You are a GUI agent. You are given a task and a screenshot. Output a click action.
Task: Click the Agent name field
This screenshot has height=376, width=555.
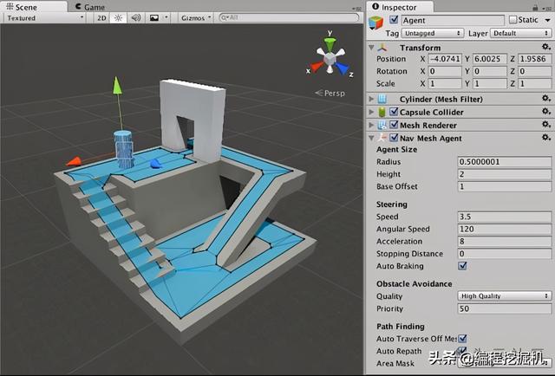pyautogui.click(x=453, y=20)
